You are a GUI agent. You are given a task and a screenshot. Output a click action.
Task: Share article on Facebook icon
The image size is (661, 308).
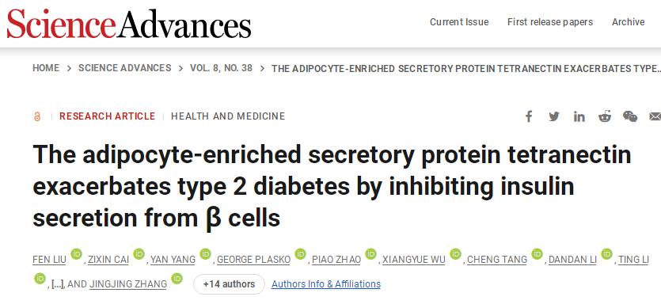point(529,116)
